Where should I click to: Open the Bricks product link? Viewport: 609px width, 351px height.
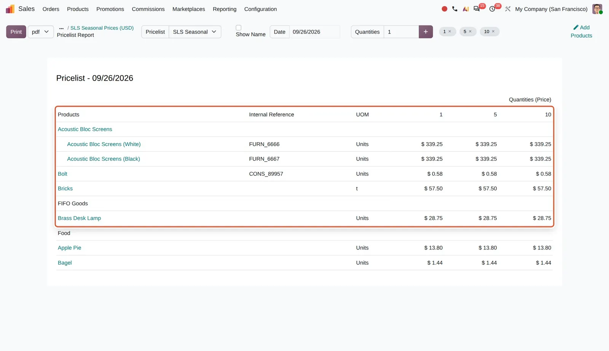click(65, 189)
